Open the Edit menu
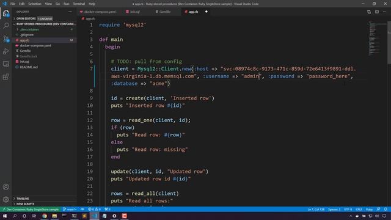 click(22, 4)
